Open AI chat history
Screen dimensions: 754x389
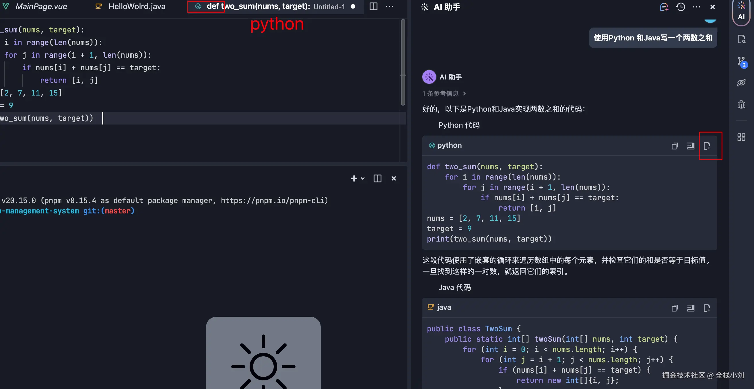pos(681,7)
